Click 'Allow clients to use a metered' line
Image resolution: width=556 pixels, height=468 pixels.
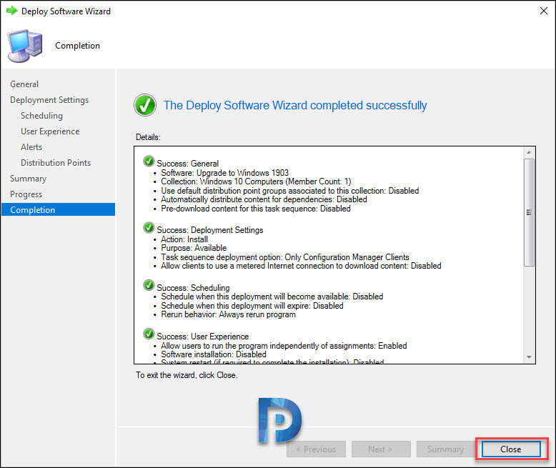tap(301, 266)
